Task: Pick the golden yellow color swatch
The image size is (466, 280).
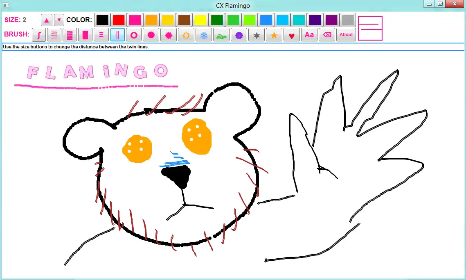Action: click(168, 20)
